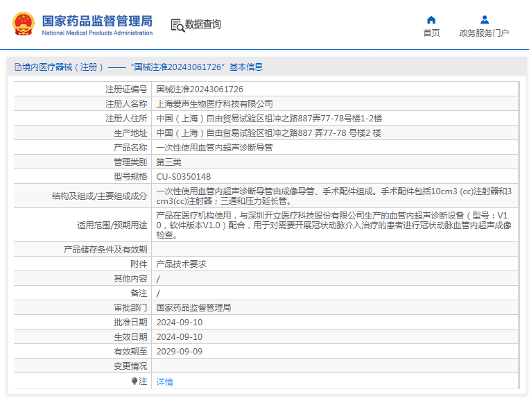Click the 管理类别 label cell
The image size is (529, 403).
[x=83, y=162]
